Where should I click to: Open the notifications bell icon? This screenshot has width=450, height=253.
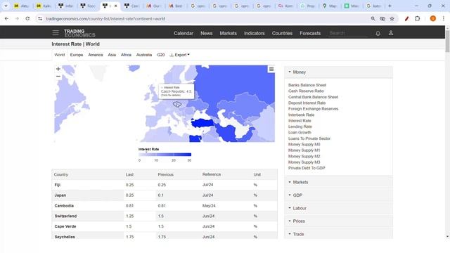[378, 33]
